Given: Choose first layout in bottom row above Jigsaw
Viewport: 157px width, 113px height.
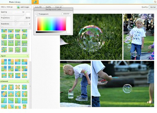Looking at the screenshot, I should pyautogui.click(x=4, y=50).
